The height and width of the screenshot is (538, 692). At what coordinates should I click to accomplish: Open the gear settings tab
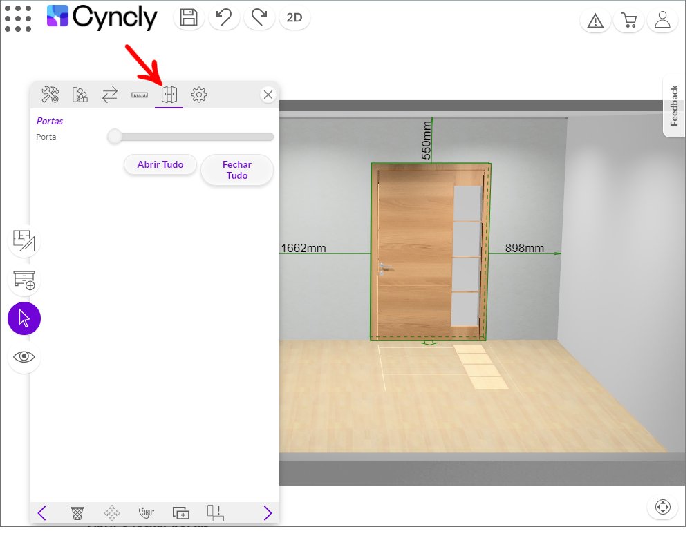[x=199, y=95]
